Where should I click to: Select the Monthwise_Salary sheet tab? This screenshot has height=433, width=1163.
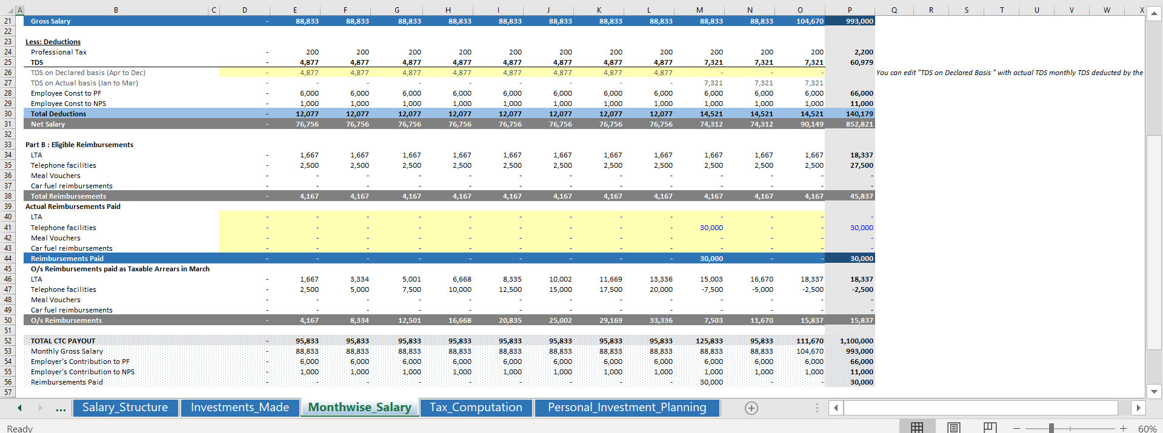click(x=360, y=408)
